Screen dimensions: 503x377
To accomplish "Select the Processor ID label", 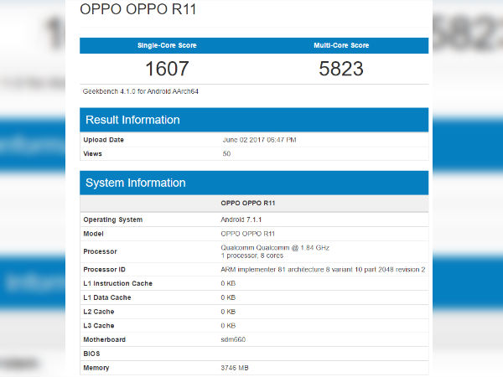I will 104,269.
